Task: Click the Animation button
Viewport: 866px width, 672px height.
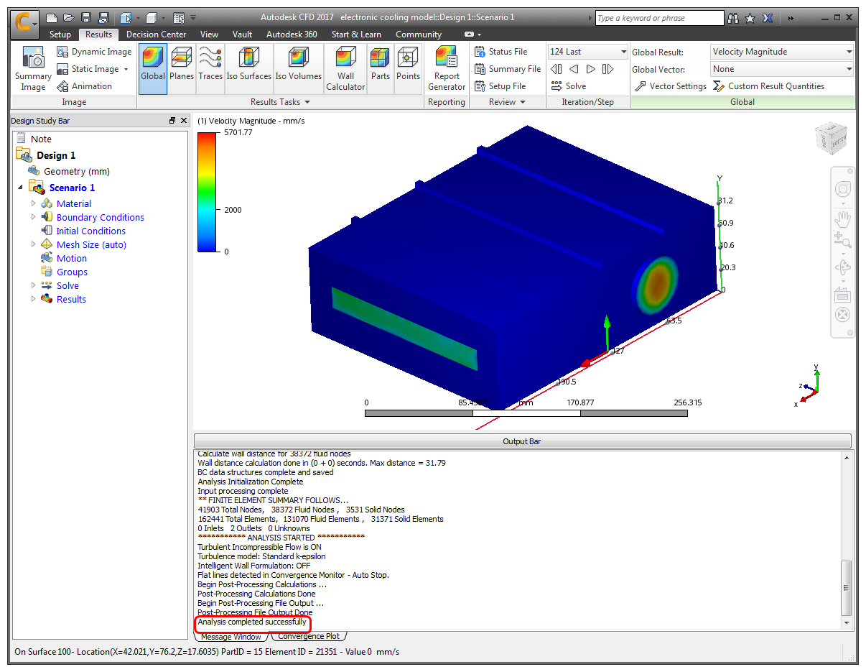Action: click(x=84, y=86)
